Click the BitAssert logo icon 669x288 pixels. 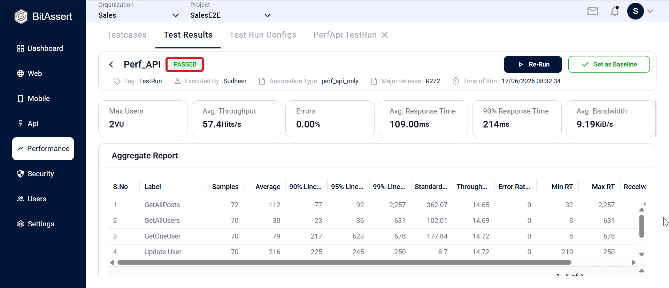(x=21, y=16)
